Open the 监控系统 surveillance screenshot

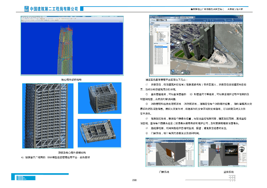click(x=222, y=152)
